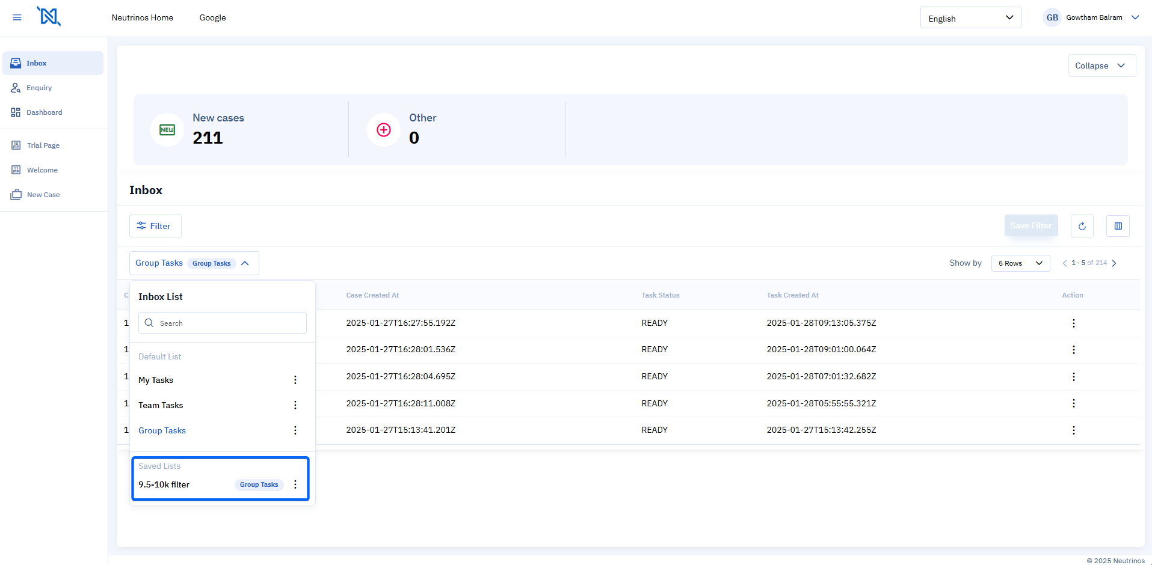
Task: Open action menu for row created 2025-01-28T07:01:32.682Z
Action: coord(1073,377)
